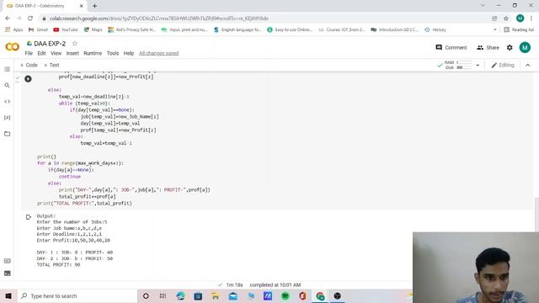The image size is (539, 303).
Task: Open the terminal icon at bottom left
Action: [8, 274]
